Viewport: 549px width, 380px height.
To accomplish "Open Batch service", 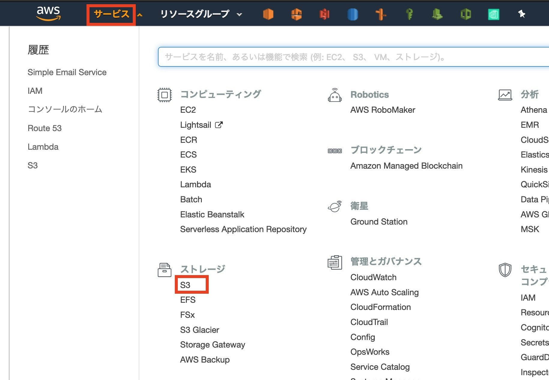I will tap(191, 199).
